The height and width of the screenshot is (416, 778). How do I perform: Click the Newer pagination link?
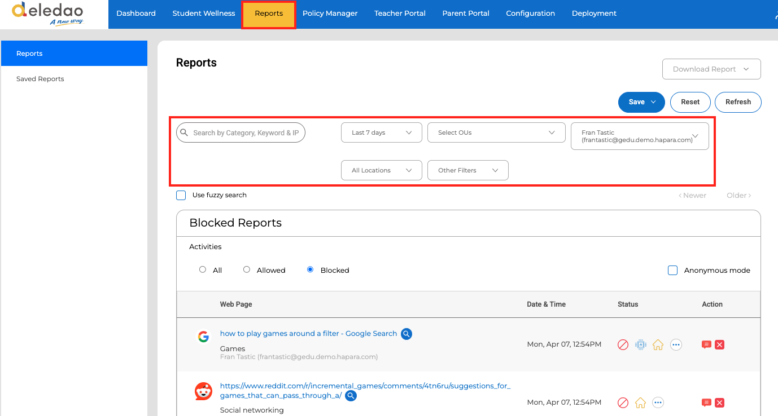coord(692,196)
